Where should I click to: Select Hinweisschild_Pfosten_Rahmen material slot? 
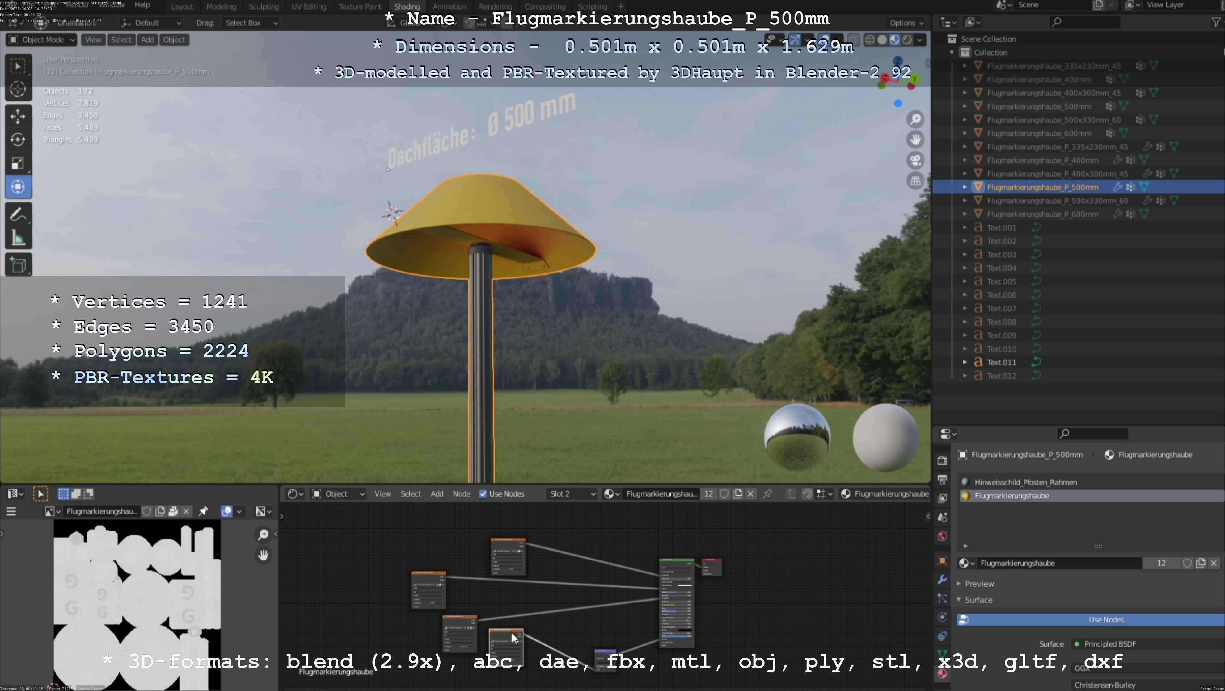point(1091,482)
